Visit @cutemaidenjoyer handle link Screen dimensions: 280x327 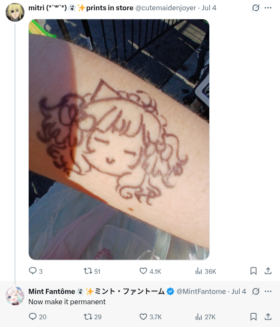(166, 8)
